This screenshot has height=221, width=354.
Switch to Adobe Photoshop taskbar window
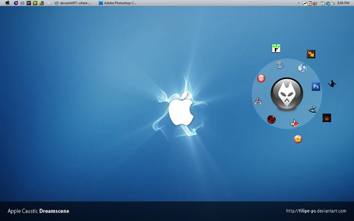coord(117,3)
